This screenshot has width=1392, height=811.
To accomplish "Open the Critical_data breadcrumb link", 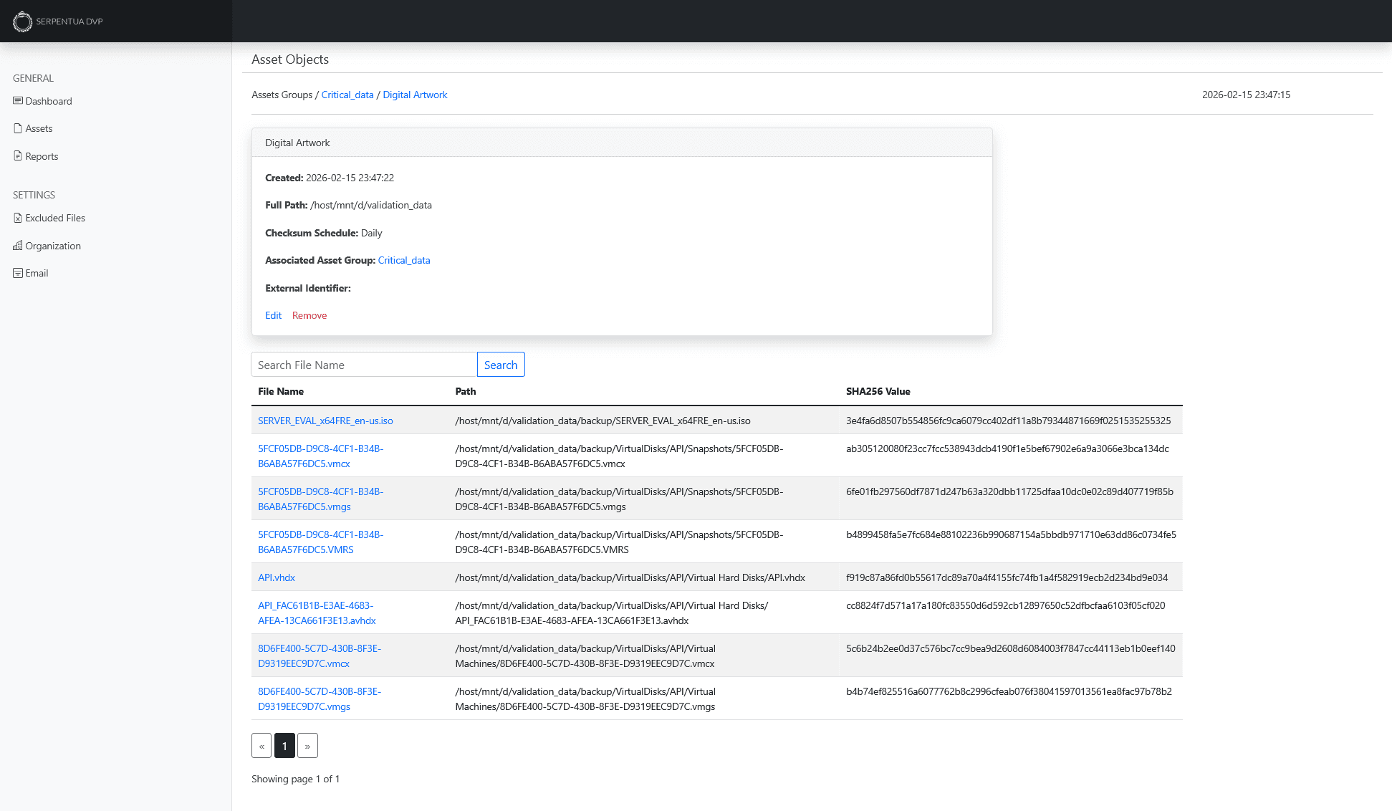I will point(347,94).
